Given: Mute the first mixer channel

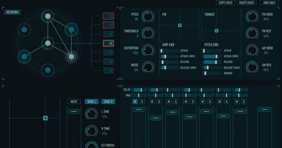Looking at the screenshot, I should tap(135, 102).
